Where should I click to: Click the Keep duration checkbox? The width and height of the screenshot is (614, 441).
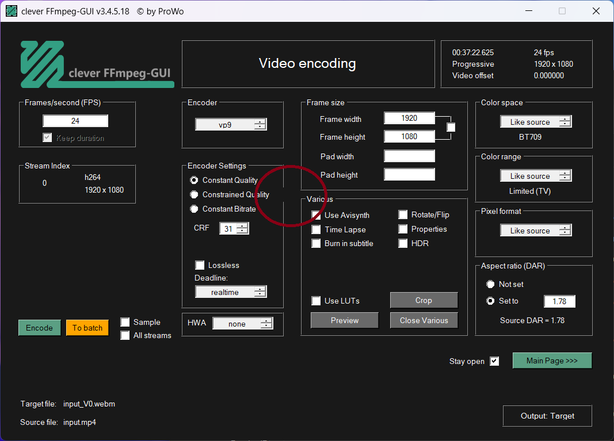tap(47, 138)
